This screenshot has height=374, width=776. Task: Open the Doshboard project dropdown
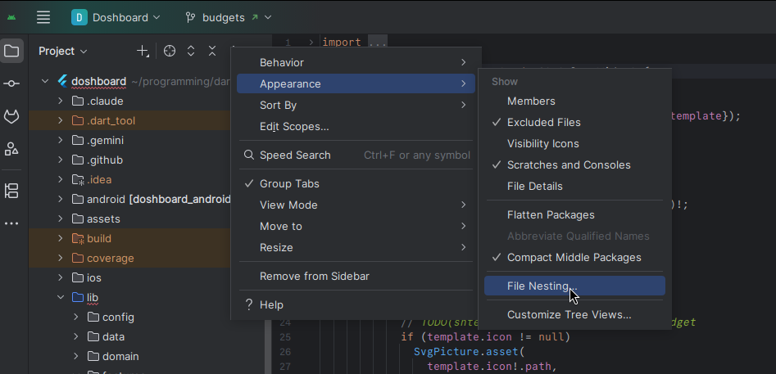(116, 17)
